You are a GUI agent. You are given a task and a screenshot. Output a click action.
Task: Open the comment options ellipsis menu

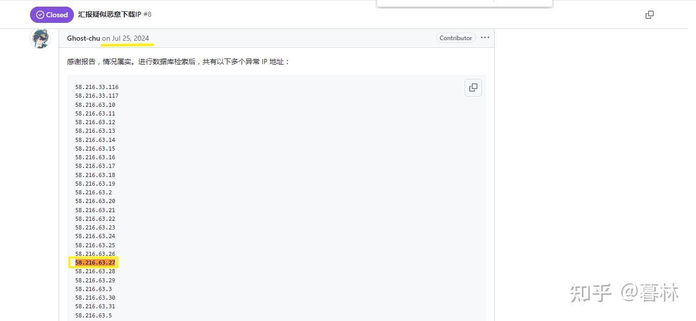pos(485,38)
